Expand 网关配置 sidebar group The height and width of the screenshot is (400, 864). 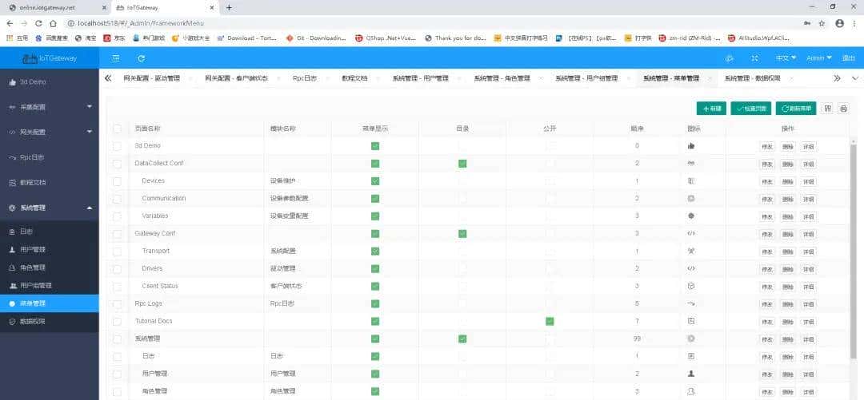point(50,132)
